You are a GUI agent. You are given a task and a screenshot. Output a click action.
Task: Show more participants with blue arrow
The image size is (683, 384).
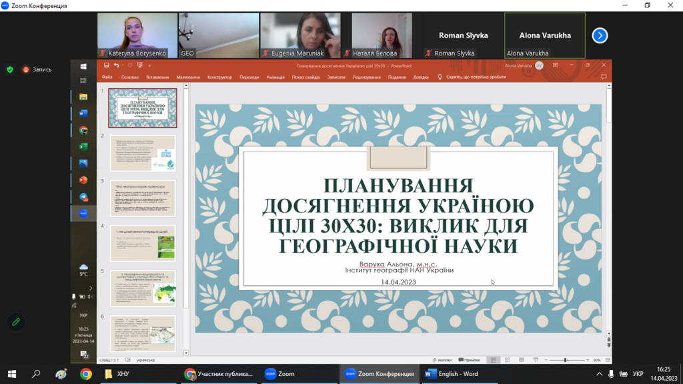(x=600, y=35)
